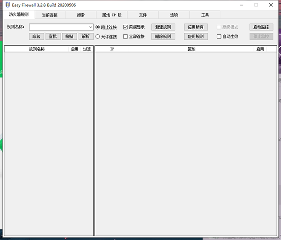
Task: Click the 粘贴 button
Action: pyautogui.click(x=69, y=37)
